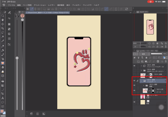
Task: Open the 通常 blend mode dropdown
Action: (x=144, y=54)
